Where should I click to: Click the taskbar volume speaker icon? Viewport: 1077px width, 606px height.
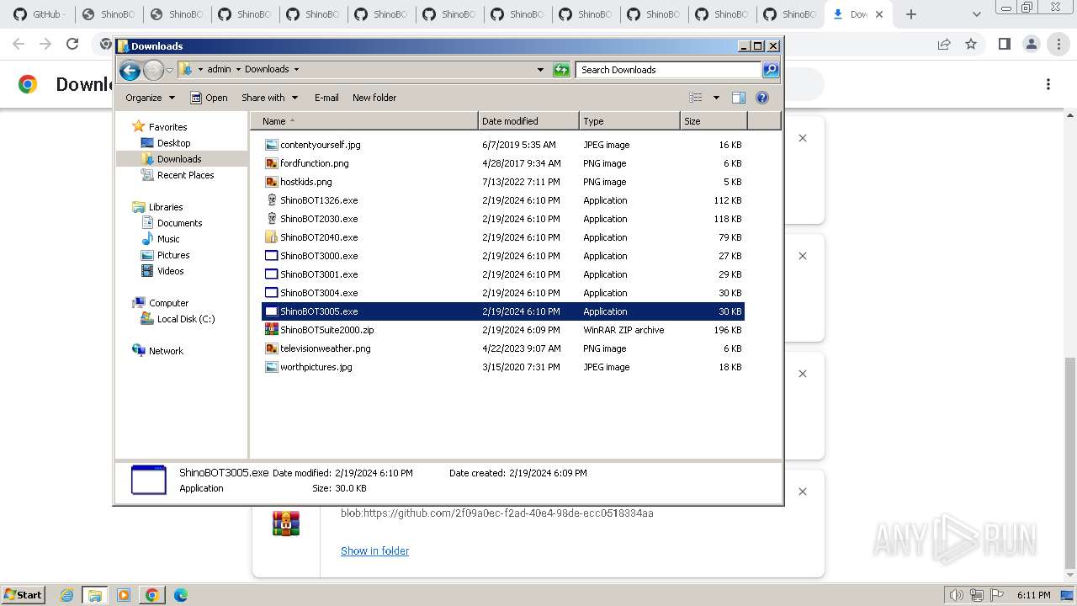coord(956,595)
